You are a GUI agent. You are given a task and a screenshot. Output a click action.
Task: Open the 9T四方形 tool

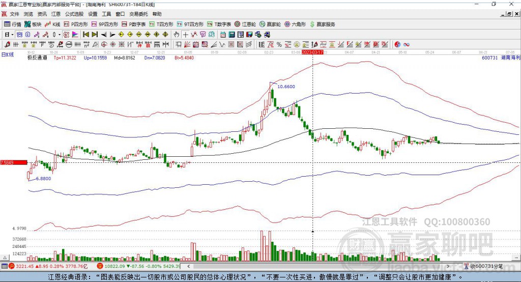coord(190,24)
